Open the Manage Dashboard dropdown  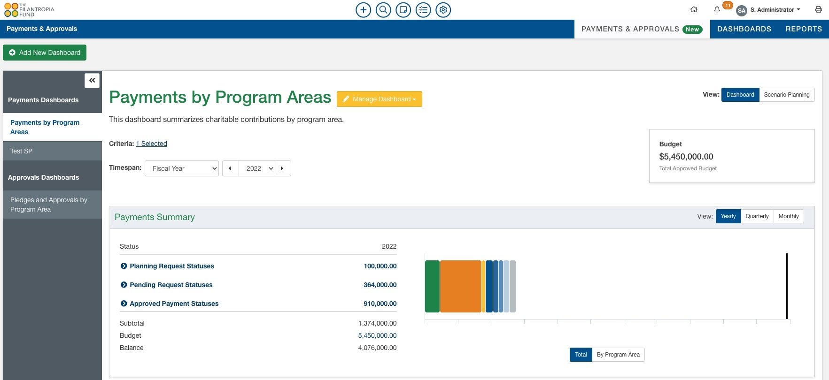click(x=380, y=99)
